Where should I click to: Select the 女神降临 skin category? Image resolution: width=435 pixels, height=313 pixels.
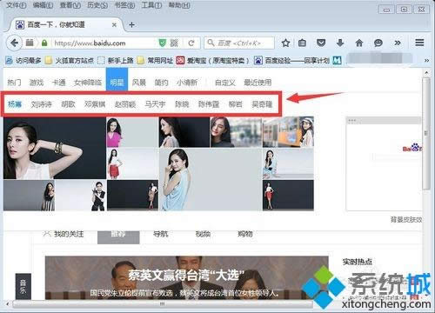(x=88, y=83)
